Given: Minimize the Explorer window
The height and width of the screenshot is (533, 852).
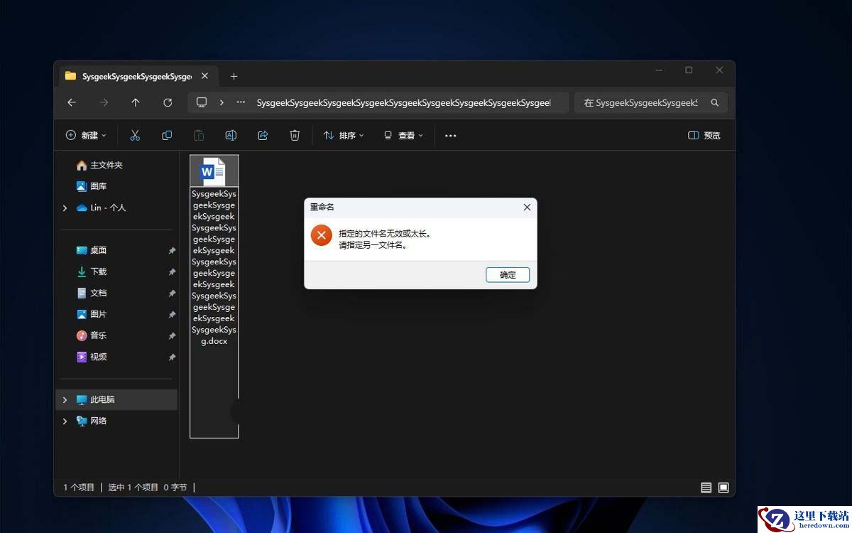Looking at the screenshot, I should (659, 70).
